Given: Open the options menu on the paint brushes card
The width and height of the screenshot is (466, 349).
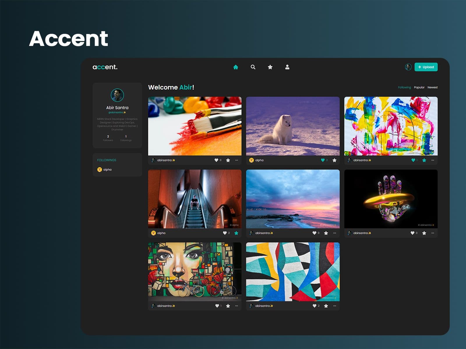Looking at the screenshot, I should (236, 160).
